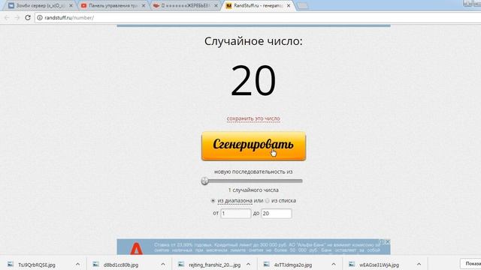
Task: Click the новую последовательность из label
Action: [x=253, y=172]
